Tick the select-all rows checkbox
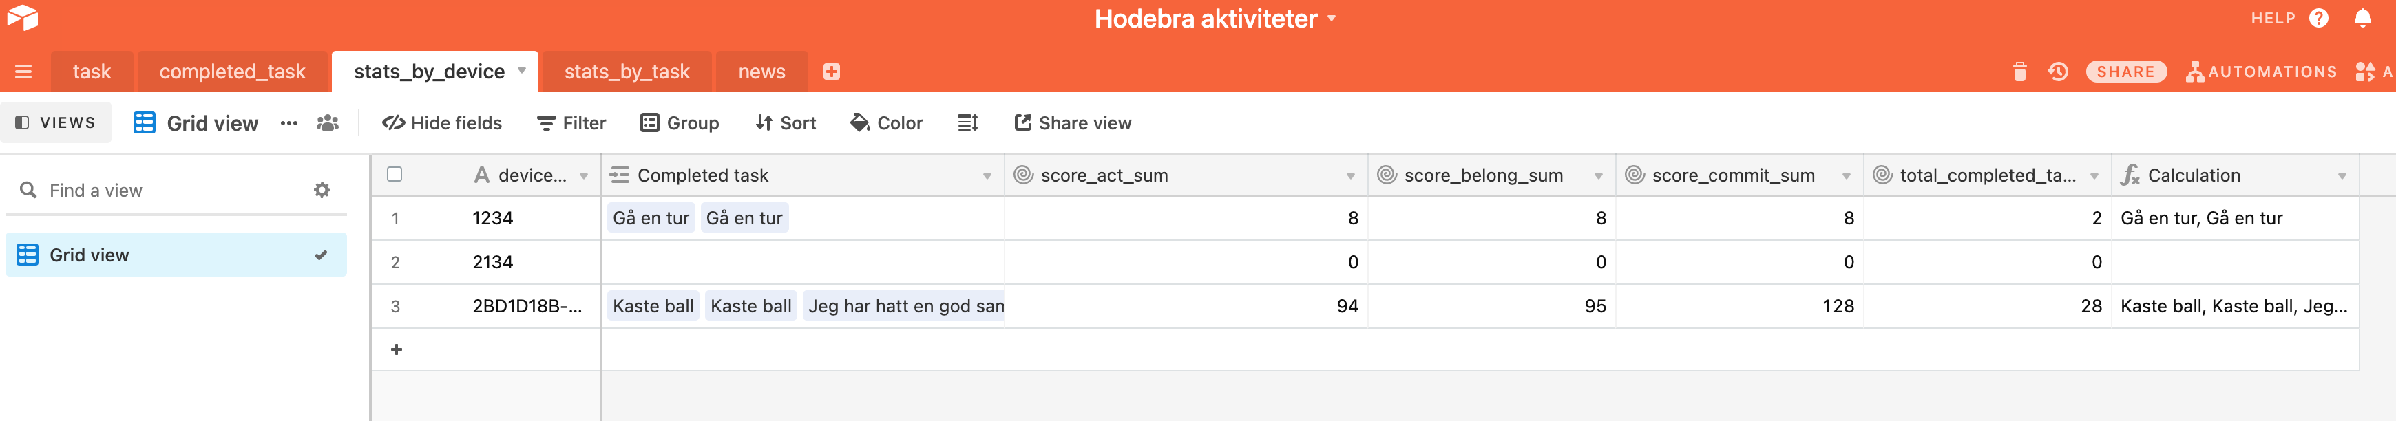Image resolution: width=2396 pixels, height=421 pixels. pos(395,174)
